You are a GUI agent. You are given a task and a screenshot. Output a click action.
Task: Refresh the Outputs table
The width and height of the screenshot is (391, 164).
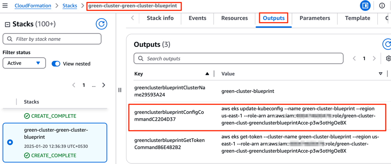[x=387, y=44]
